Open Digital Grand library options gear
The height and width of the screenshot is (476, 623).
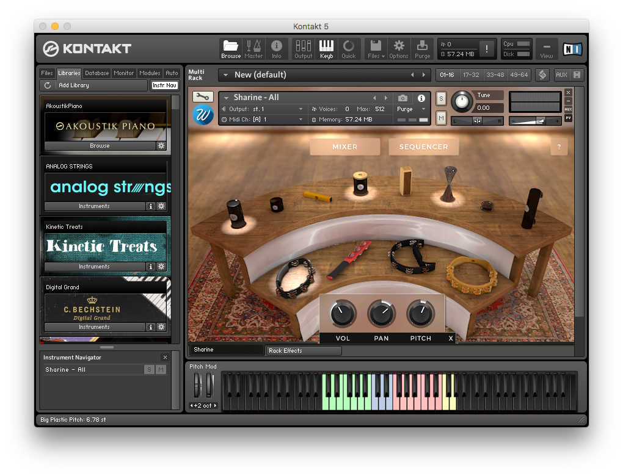tap(161, 326)
